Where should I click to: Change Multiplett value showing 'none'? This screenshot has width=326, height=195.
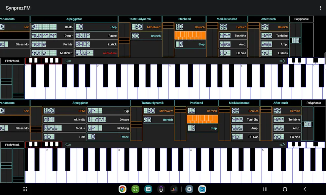click(x=52, y=53)
